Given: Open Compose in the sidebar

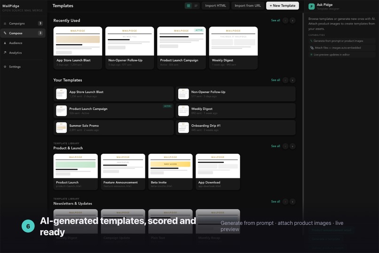Looking at the screenshot, I should 23,33.
